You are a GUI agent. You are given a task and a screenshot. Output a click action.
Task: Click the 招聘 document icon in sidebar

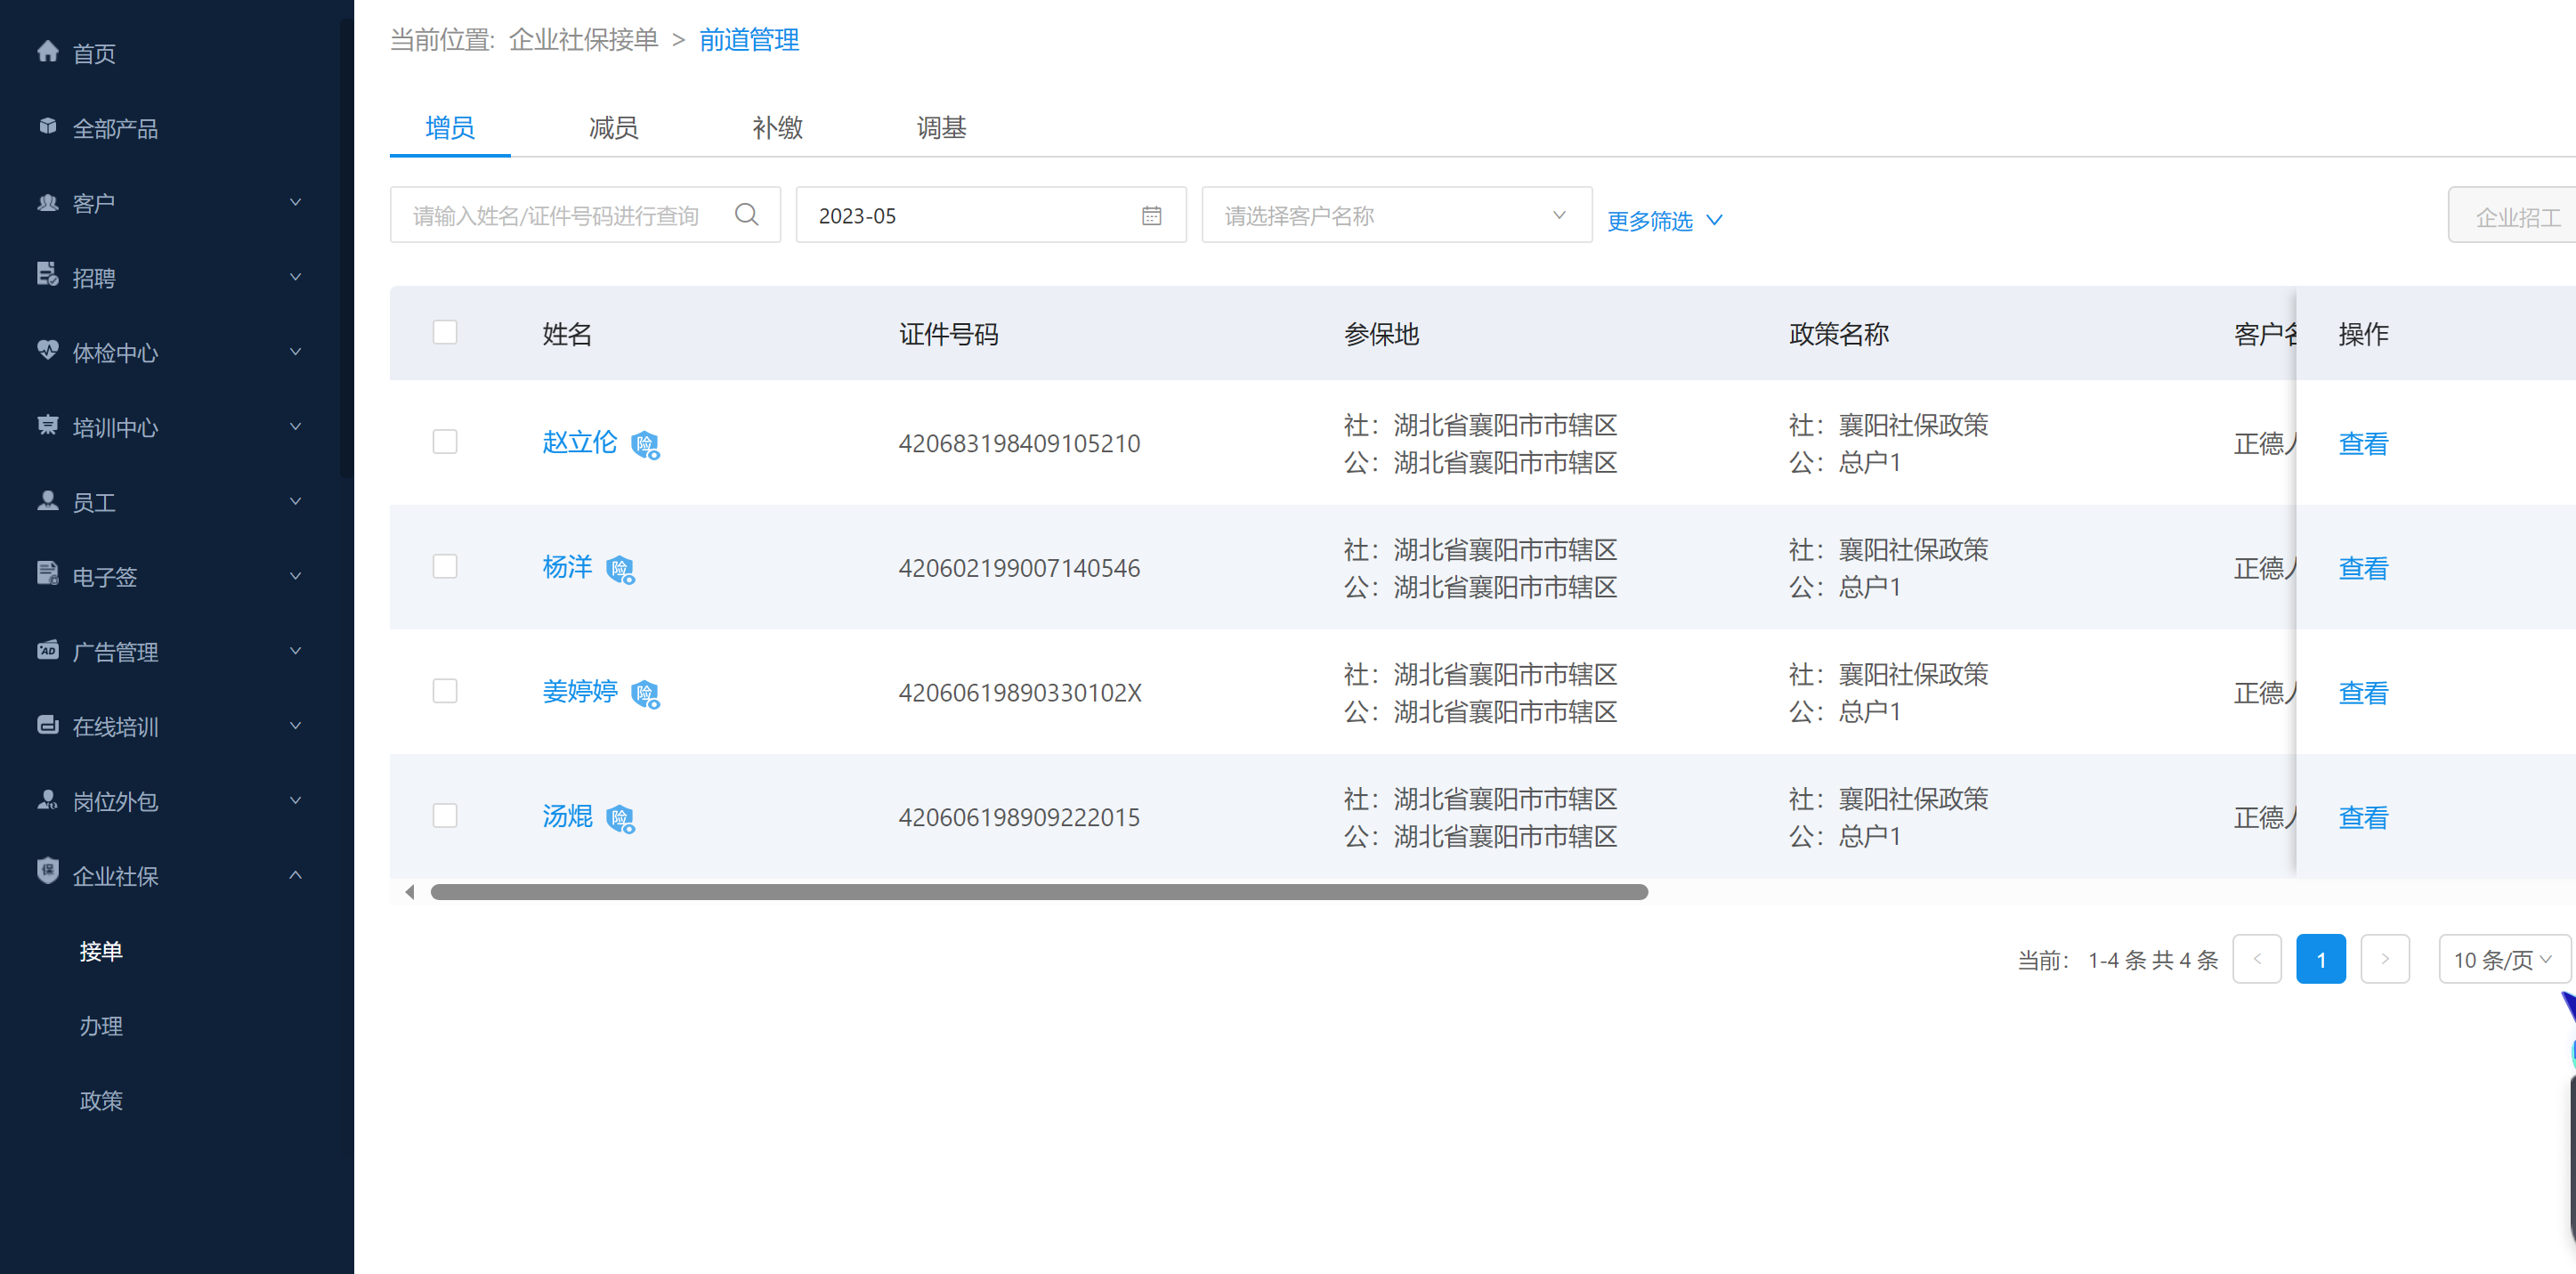(47, 274)
